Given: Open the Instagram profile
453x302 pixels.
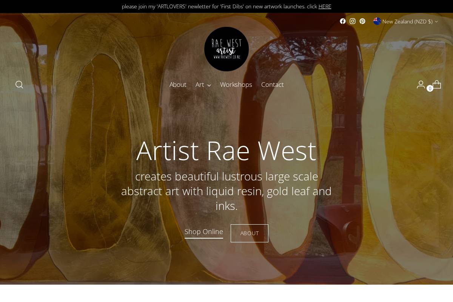Looking at the screenshot, I should [353, 21].
